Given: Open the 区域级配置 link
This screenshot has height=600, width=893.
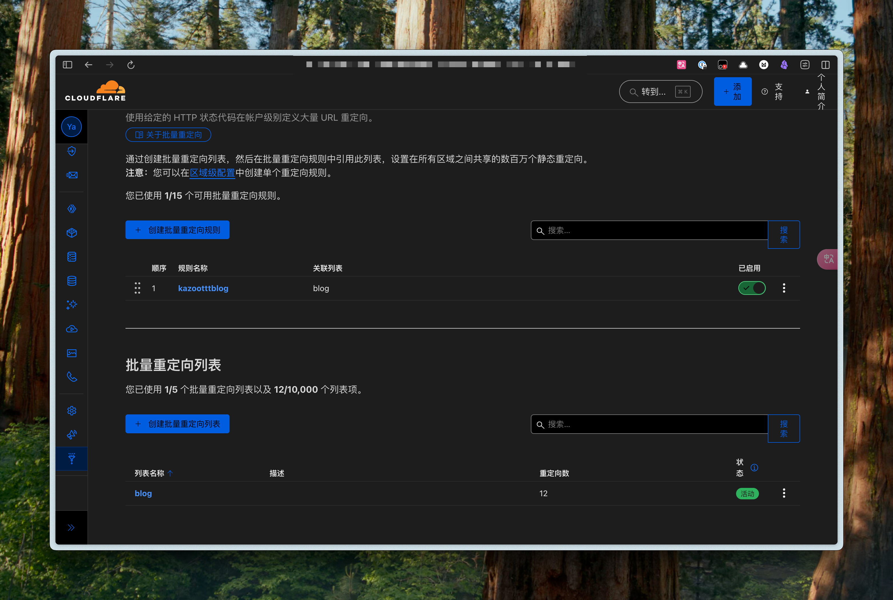Looking at the screenshot, I should coord(212,173).
